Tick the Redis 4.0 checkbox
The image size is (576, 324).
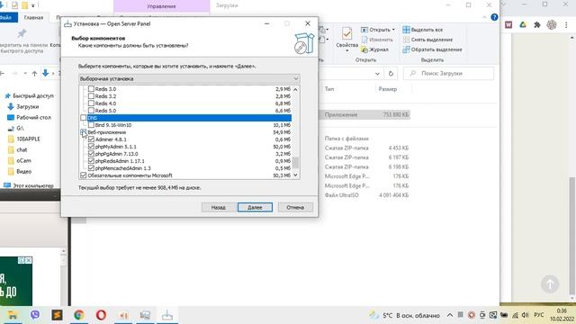click(91, 103)
